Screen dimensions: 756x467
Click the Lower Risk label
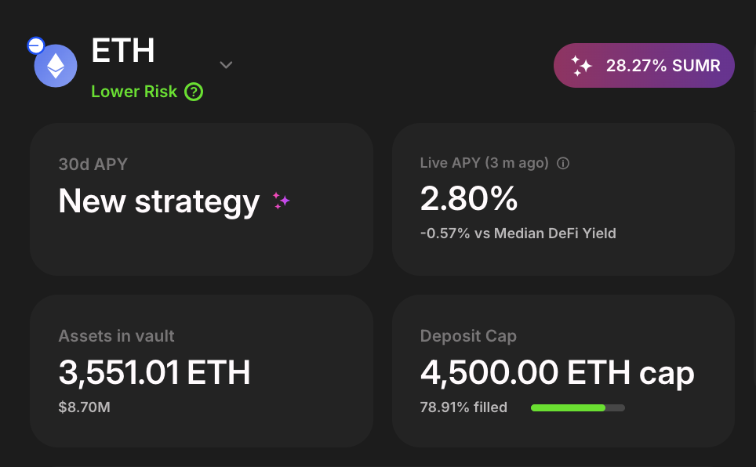[134, 92]
